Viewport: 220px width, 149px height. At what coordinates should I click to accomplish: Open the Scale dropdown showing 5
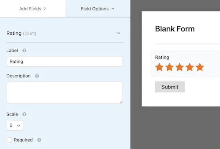coord(15,125)
